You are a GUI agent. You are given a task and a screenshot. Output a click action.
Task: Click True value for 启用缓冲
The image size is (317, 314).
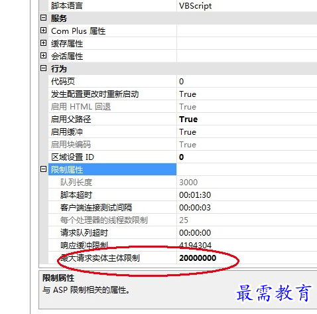coord(247,131)
